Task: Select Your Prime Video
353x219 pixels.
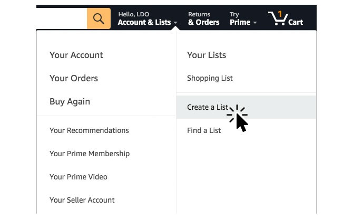Action: (79, 177)
